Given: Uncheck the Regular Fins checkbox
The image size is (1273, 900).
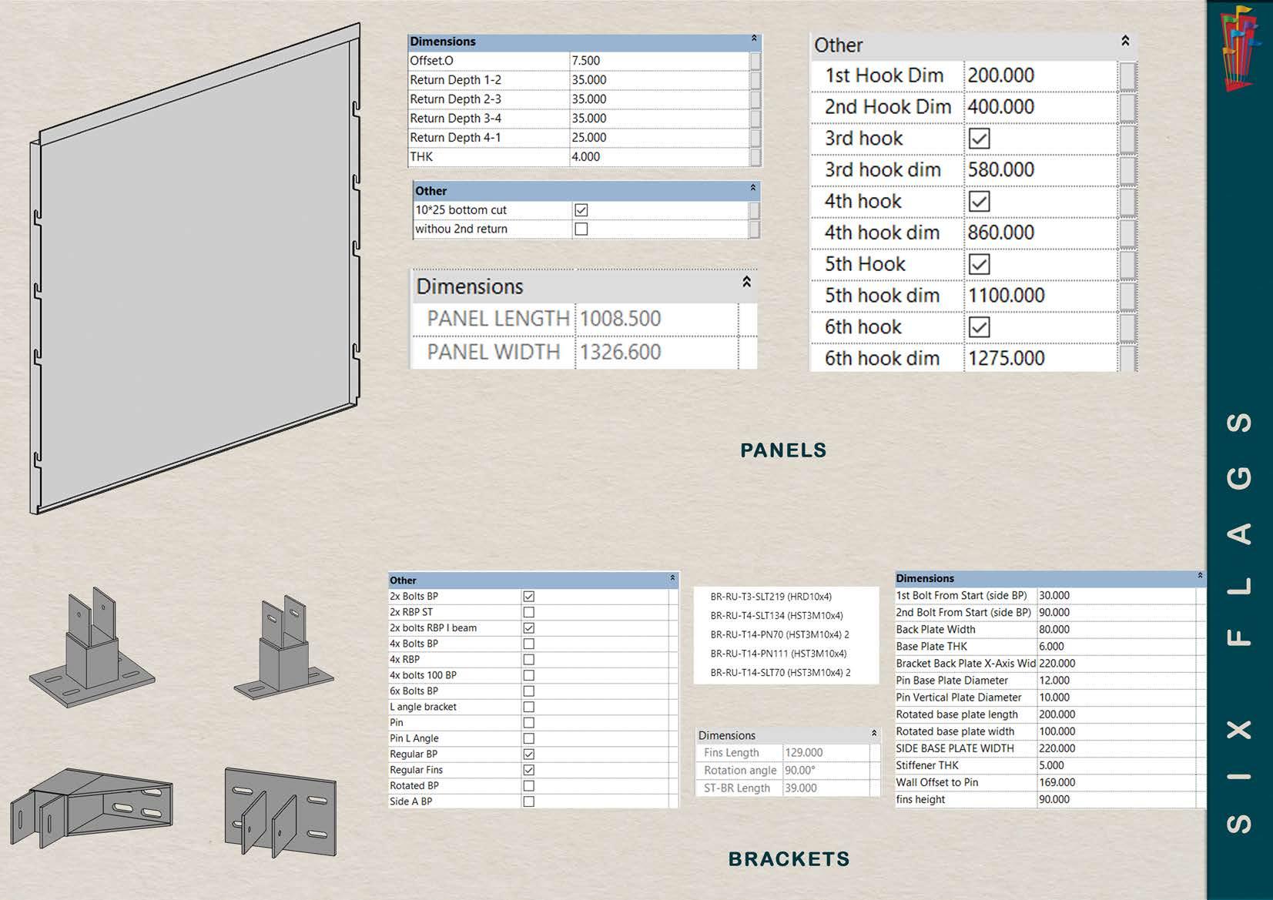Looking at the screenshot, I should coord(528,770).
